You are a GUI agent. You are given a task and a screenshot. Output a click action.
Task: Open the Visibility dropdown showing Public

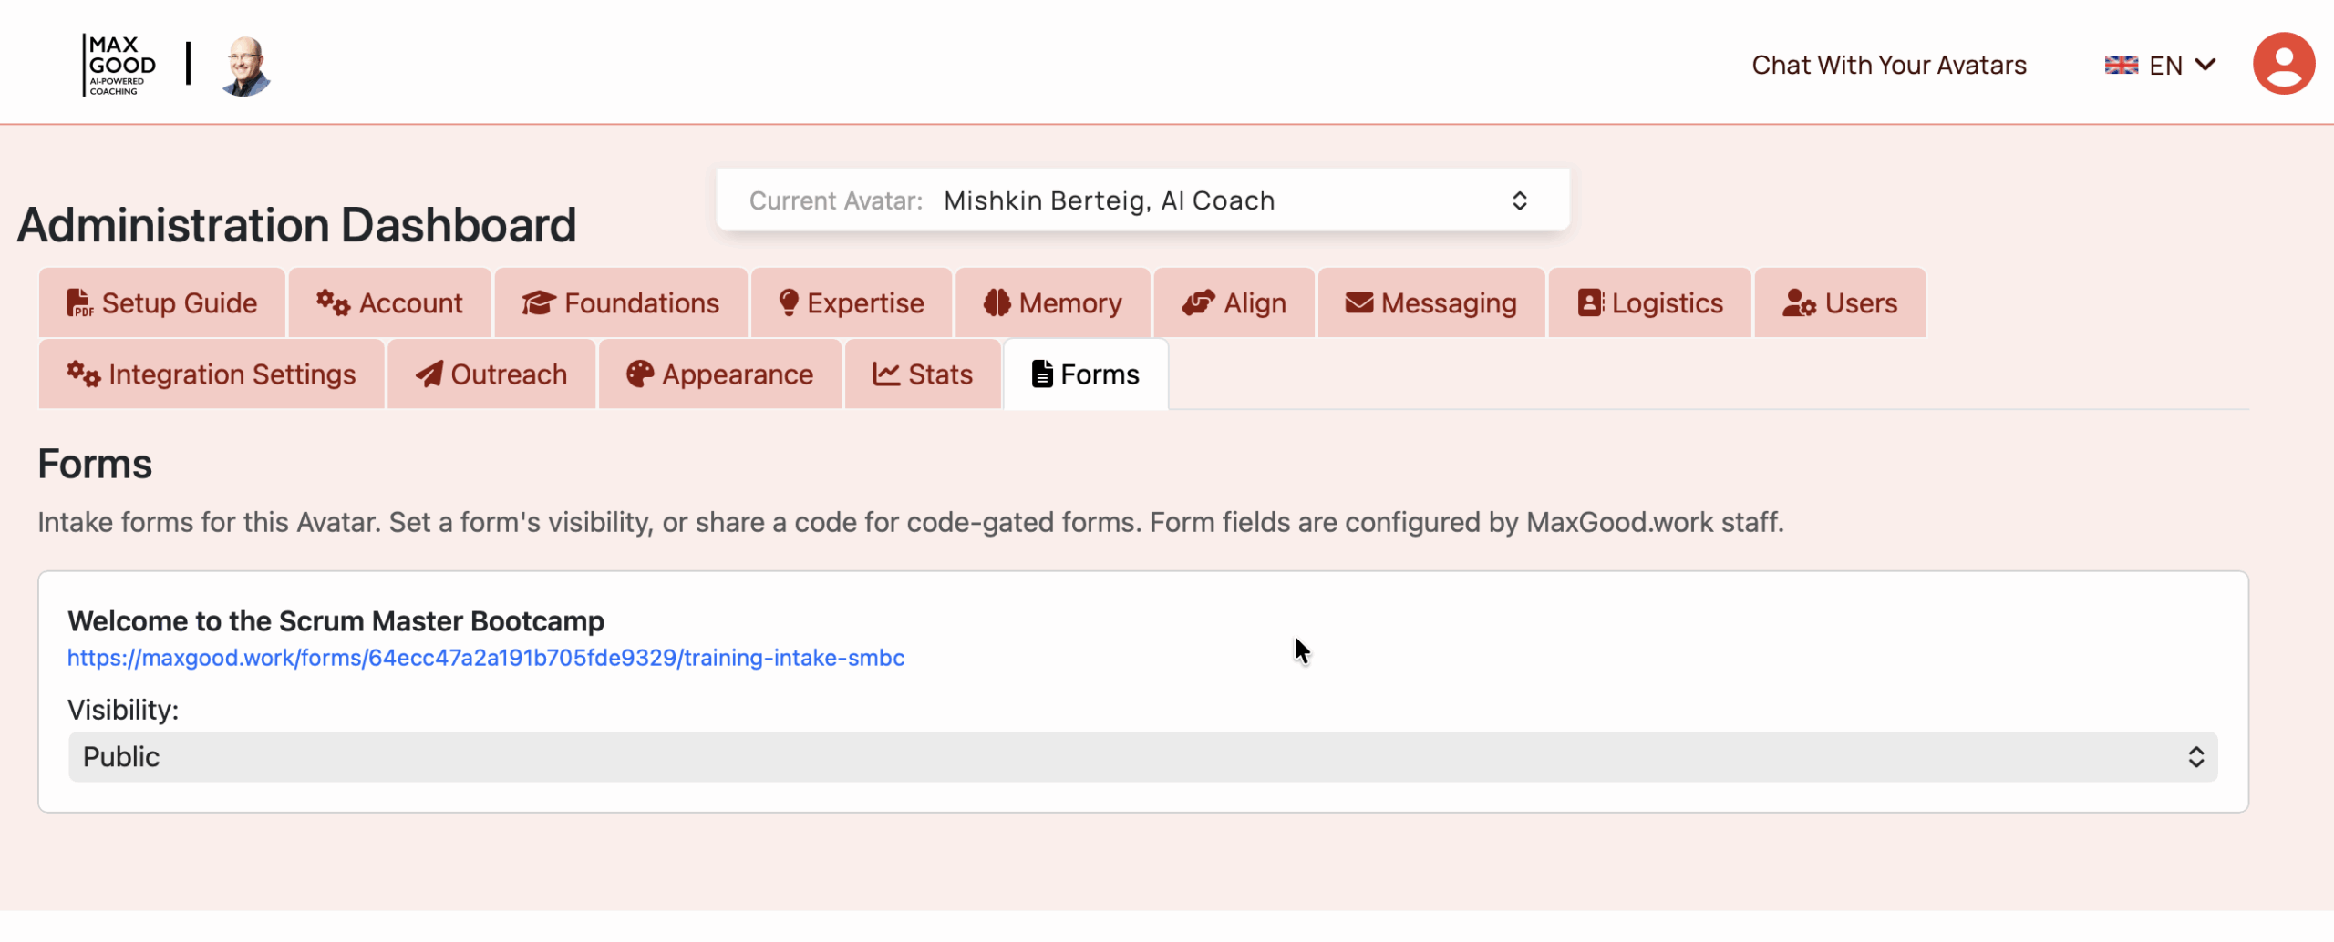tap(1142, 756)
